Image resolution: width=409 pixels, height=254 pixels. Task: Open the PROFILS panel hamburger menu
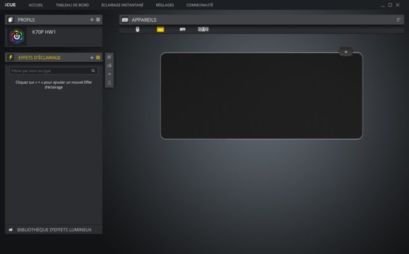pyautogui.click(x=98, y=20)
